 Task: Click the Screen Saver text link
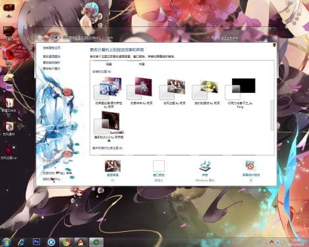tap(251, 175)
